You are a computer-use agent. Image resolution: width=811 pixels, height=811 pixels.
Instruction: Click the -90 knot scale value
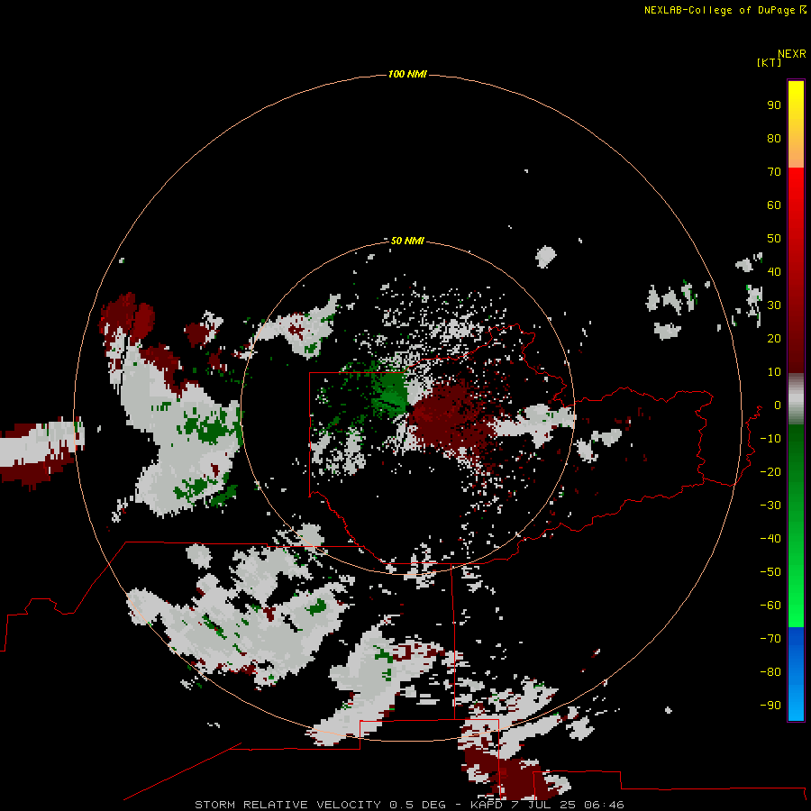[770, 706]
